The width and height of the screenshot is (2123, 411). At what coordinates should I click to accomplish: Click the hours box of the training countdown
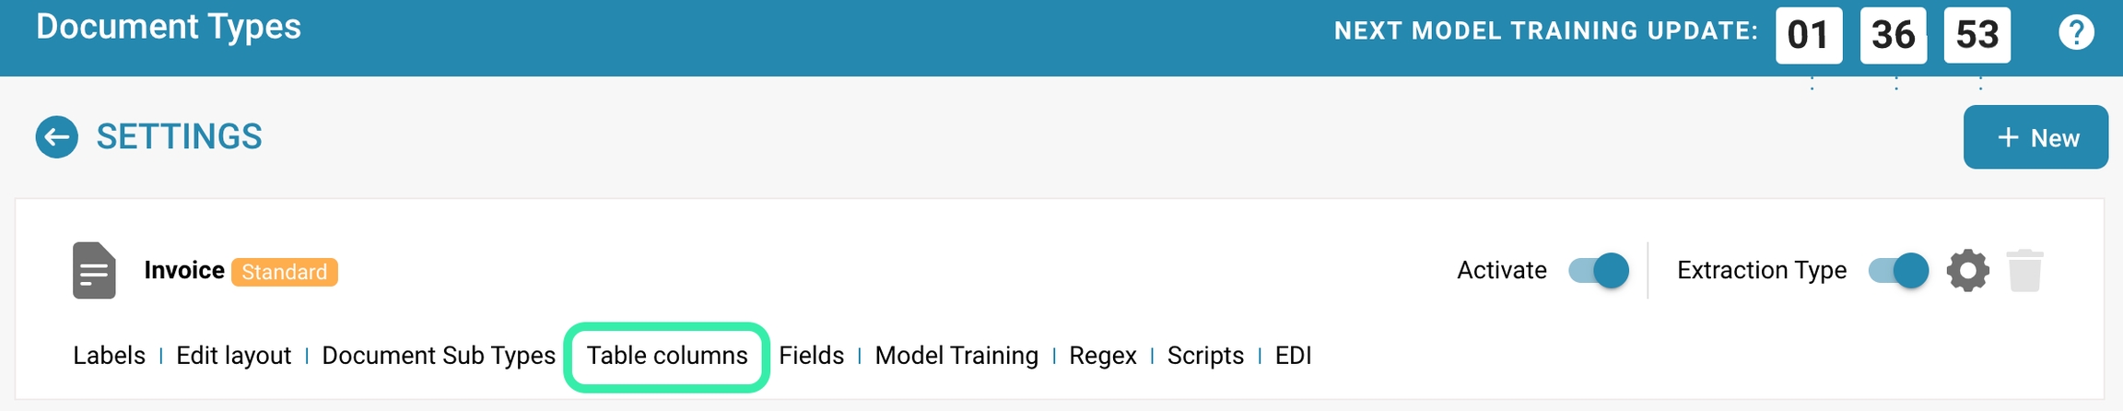coord(1808,35)
